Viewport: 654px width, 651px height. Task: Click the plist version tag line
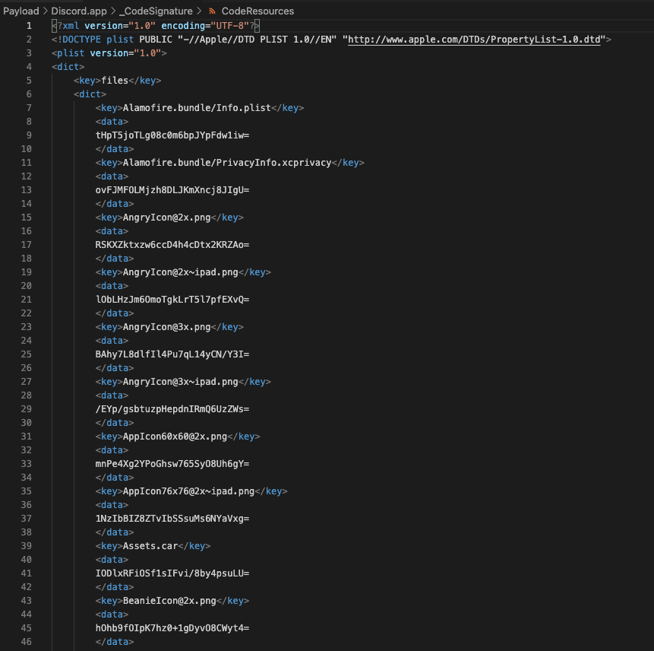pos(109,53)
